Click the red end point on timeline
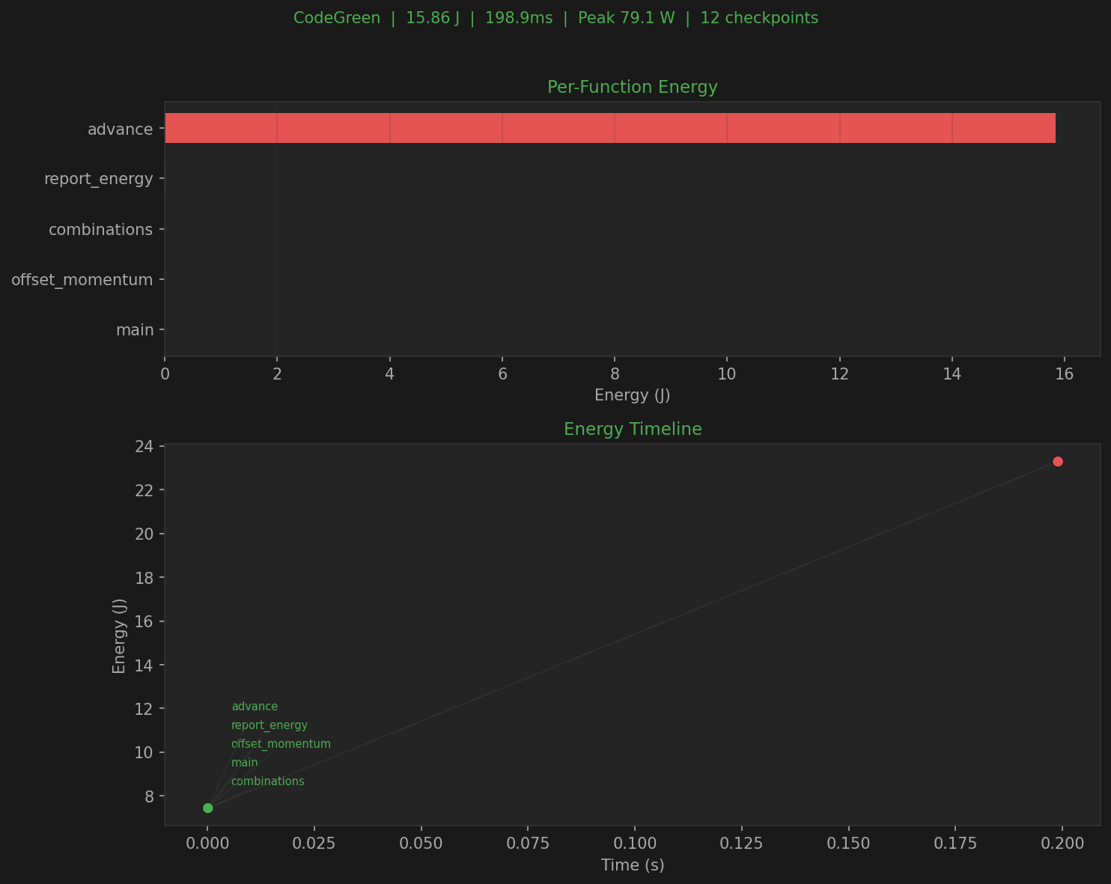 pyautogui.click(x=1057, y=461)
